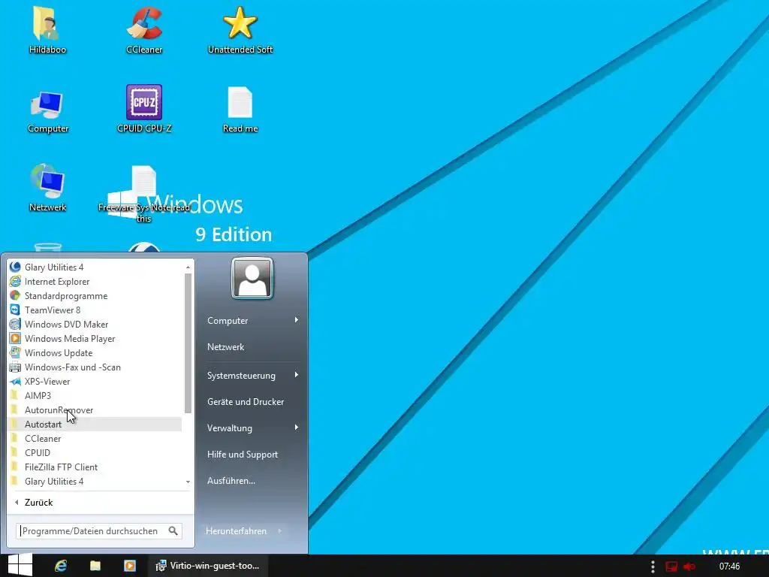Screen dimensions: 769x577
Task: Click the program list scrollbar thumb
Action: (188, 343)
